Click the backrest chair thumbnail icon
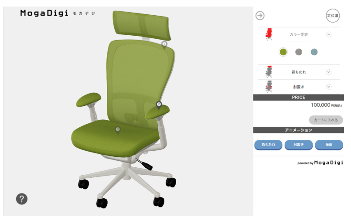Screen dimensions: 351x220 click(x=269, y=72)
